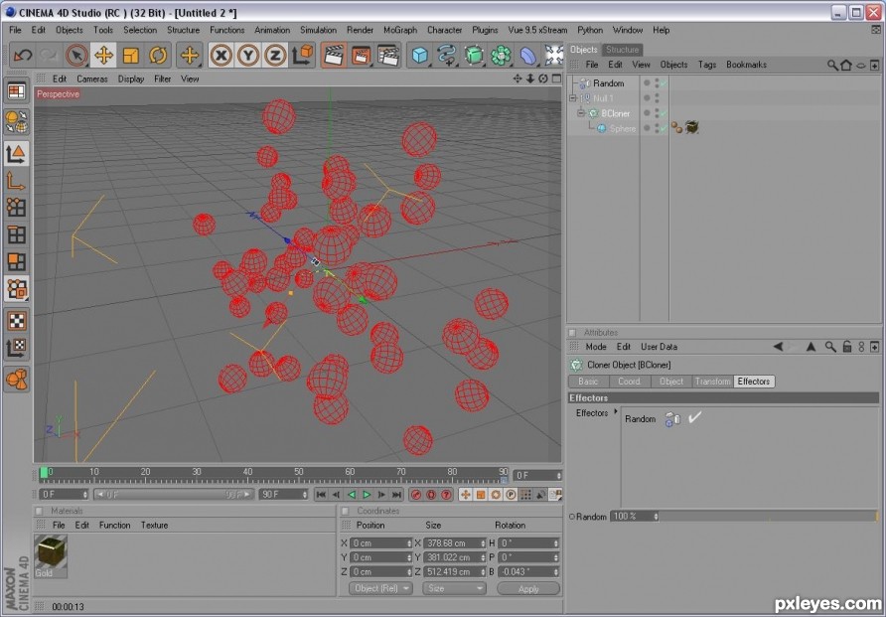Screen dimensions: 886x617
Task: Go to end of animation
Action: (x=397, y=495)
